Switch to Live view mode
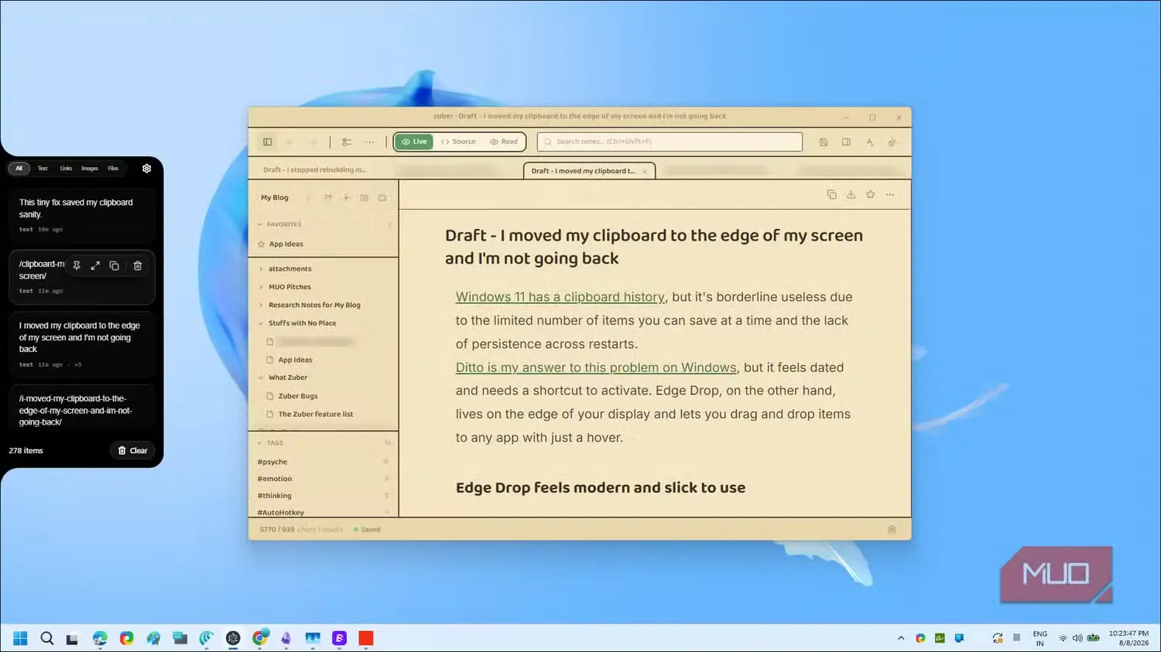This screenshot has height=652, width=1161. pos(414,142)
